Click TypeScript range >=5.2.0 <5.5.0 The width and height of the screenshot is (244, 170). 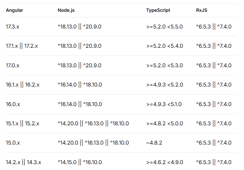point(164,27)
